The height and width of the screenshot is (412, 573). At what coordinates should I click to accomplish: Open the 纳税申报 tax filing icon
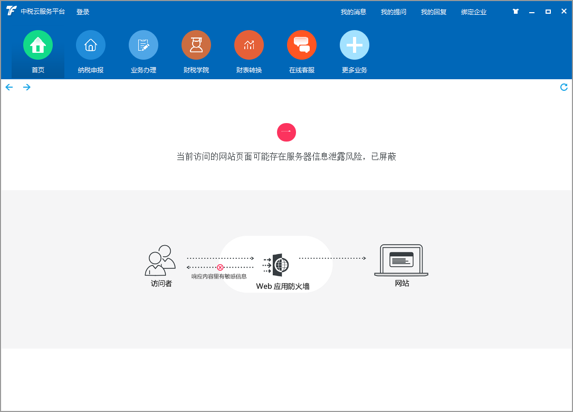91,45
